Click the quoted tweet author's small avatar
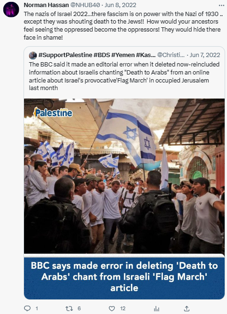The height and width of the screenshot is (314, 227). point(32,55)
